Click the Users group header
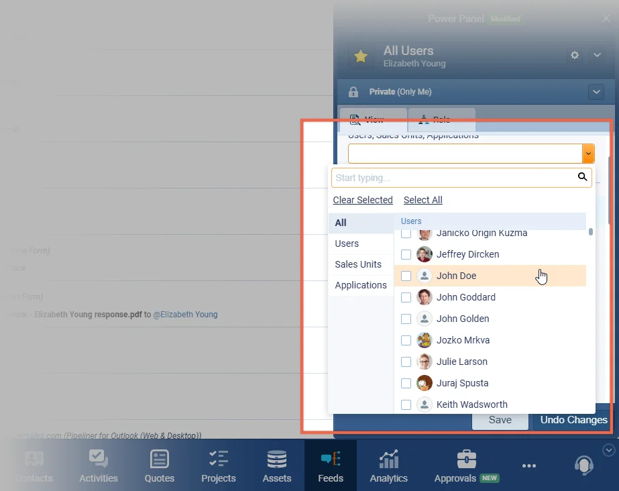619x491 pixels. [x=490, y=221]
